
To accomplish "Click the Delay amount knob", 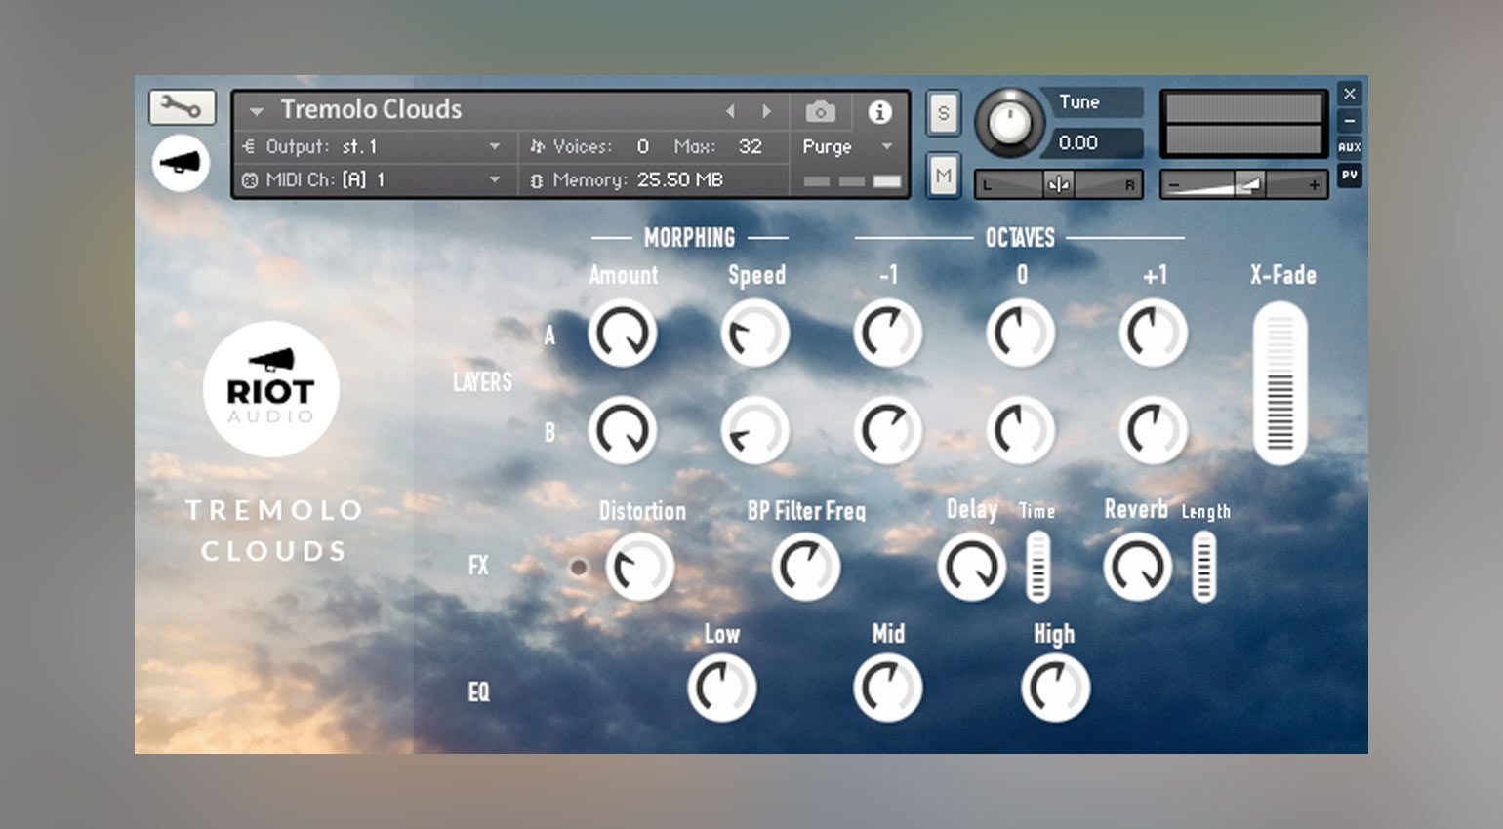I will pos(972,567).
